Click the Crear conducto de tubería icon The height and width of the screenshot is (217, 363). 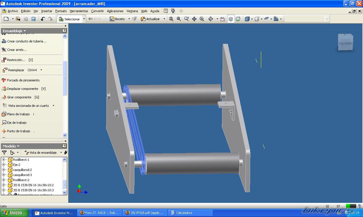(4, 41)
